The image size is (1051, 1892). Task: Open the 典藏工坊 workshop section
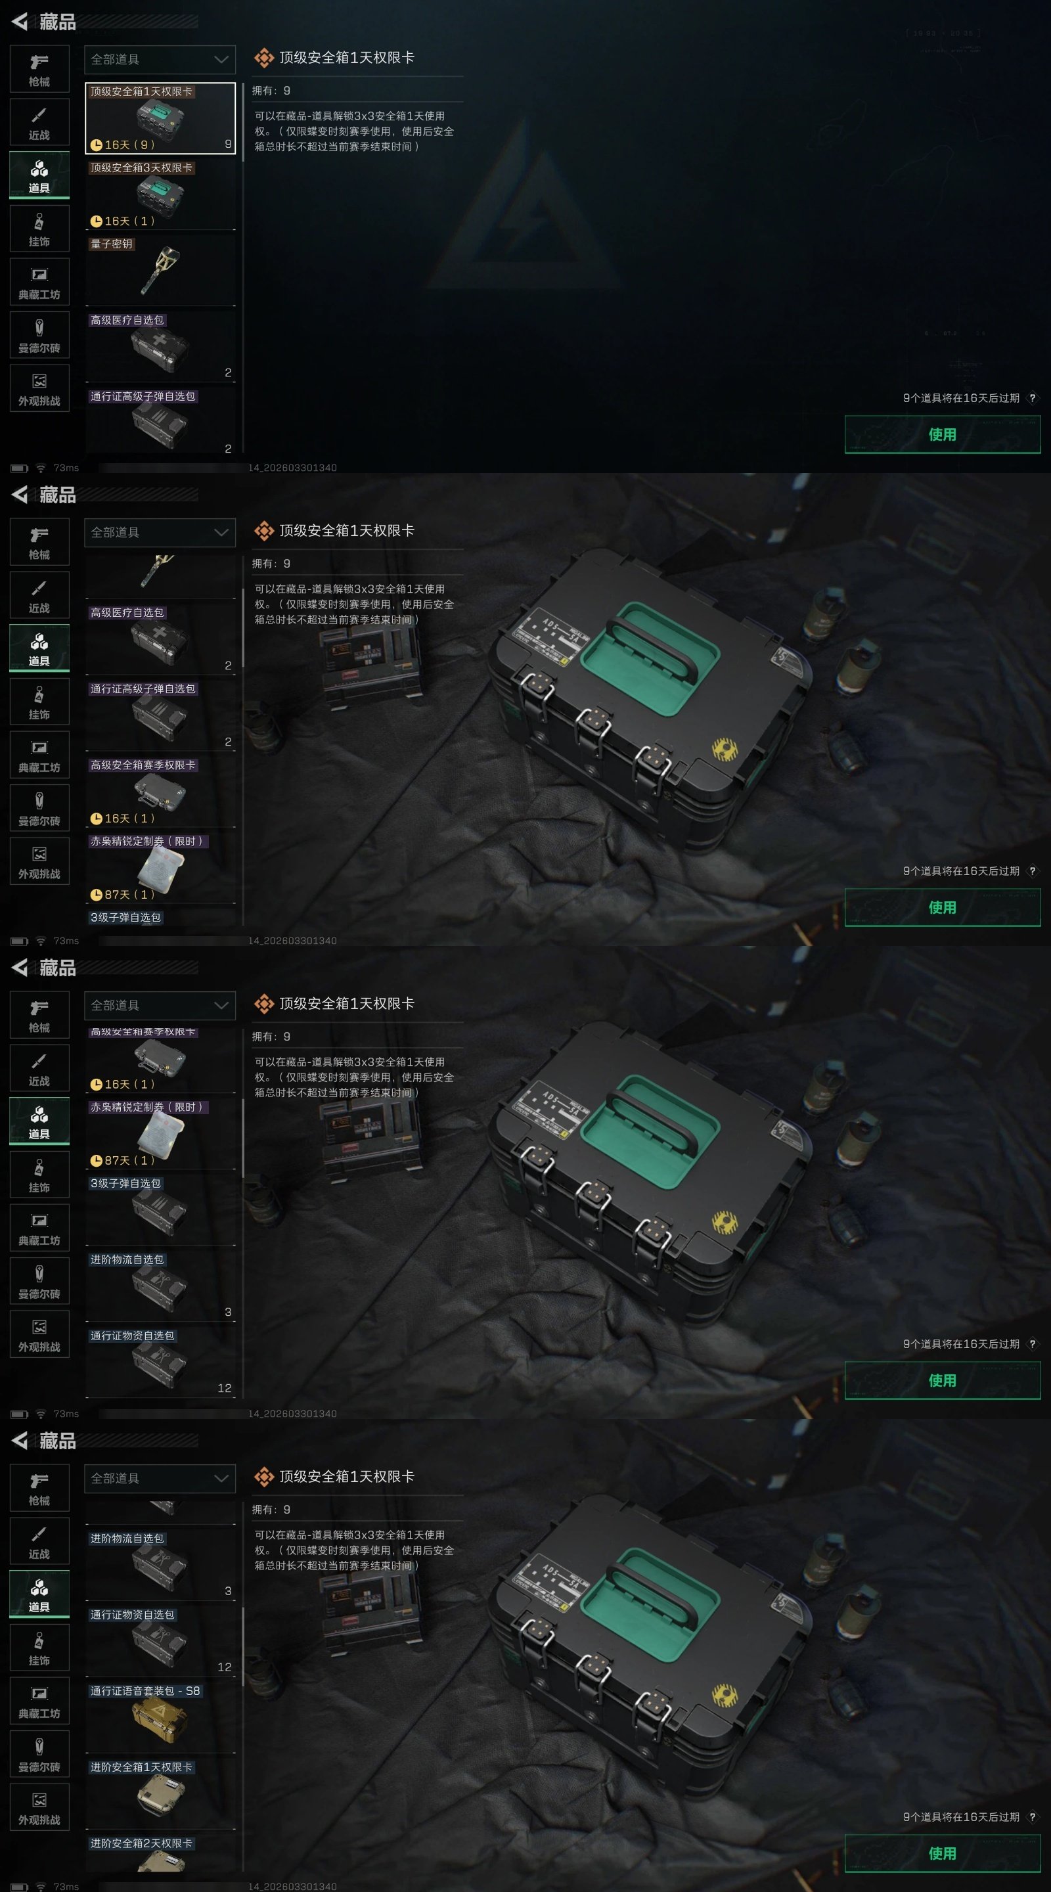tap(39, 282)
